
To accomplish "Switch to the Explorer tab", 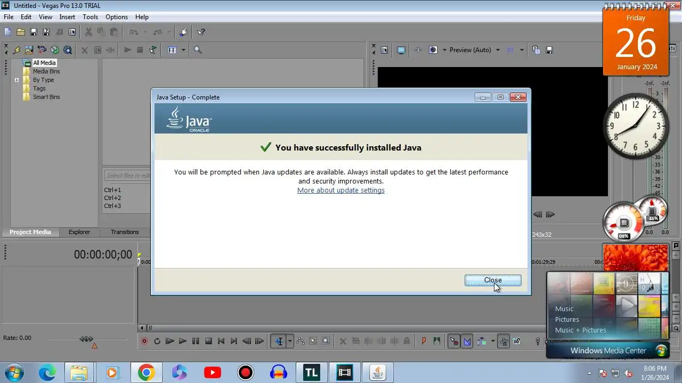I will click(79, 232).
